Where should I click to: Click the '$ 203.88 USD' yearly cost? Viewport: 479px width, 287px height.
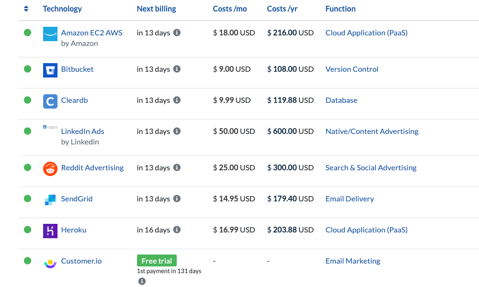(x=291, y=230)
